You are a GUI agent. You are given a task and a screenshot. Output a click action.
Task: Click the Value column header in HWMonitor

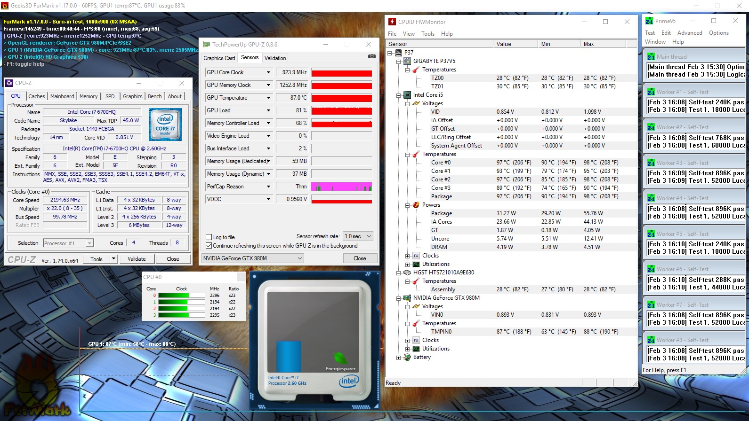point(515,44)
